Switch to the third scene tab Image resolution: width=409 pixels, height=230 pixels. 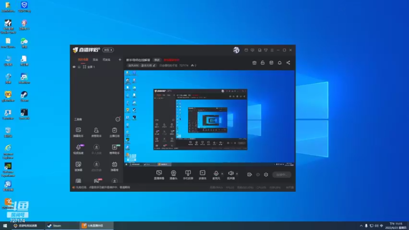pos(106,60)
